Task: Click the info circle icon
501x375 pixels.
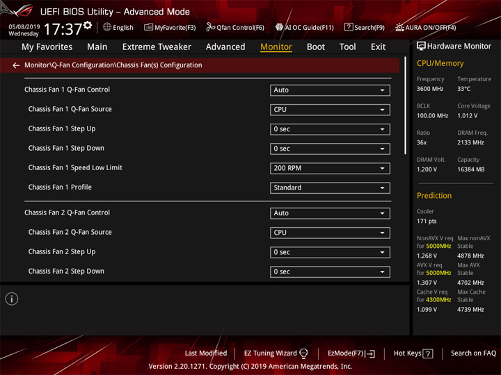Action: (12, 299)
